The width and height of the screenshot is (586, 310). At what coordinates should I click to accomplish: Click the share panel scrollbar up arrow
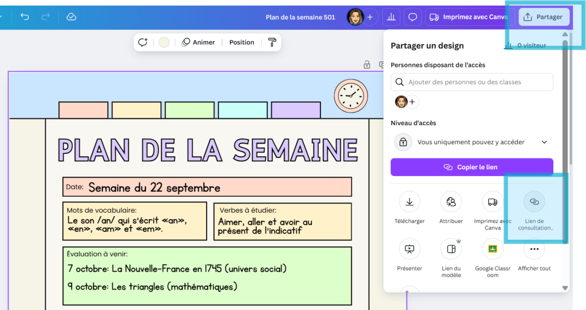[565, 34]
